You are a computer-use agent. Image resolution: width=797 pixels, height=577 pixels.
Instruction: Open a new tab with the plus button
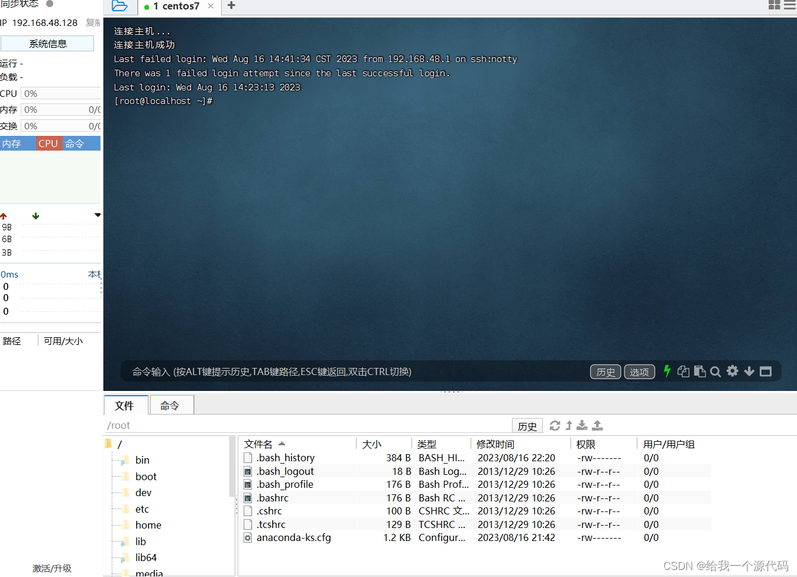click(231, 6)
